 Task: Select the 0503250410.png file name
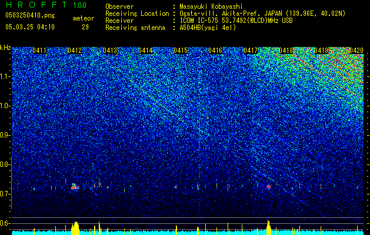30,16
